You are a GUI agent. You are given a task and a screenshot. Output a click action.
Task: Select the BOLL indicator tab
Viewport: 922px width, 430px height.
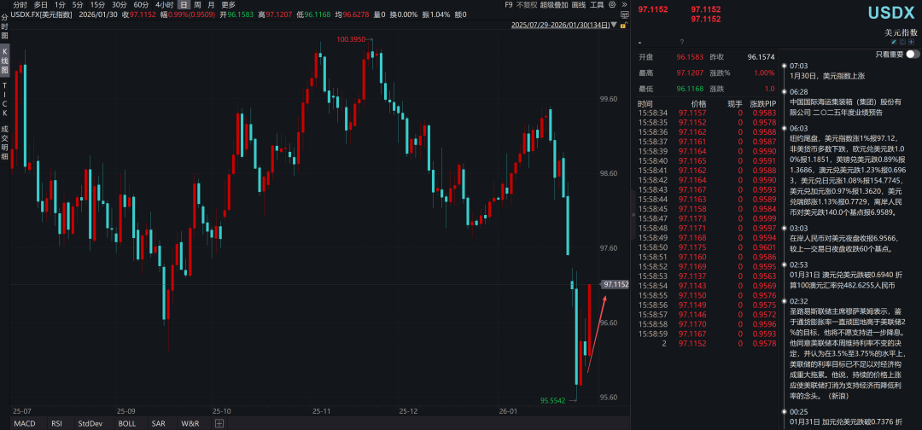pos(126,423)
